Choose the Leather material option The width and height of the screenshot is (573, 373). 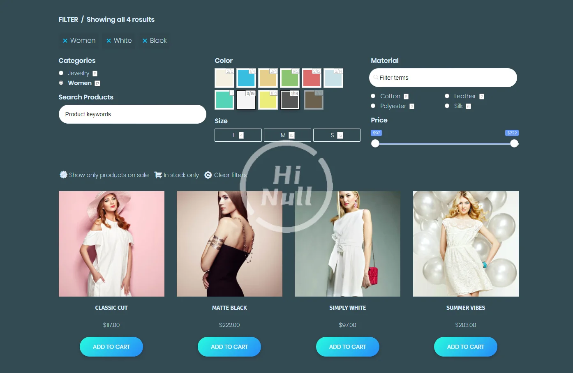click(x=447, y=96)
